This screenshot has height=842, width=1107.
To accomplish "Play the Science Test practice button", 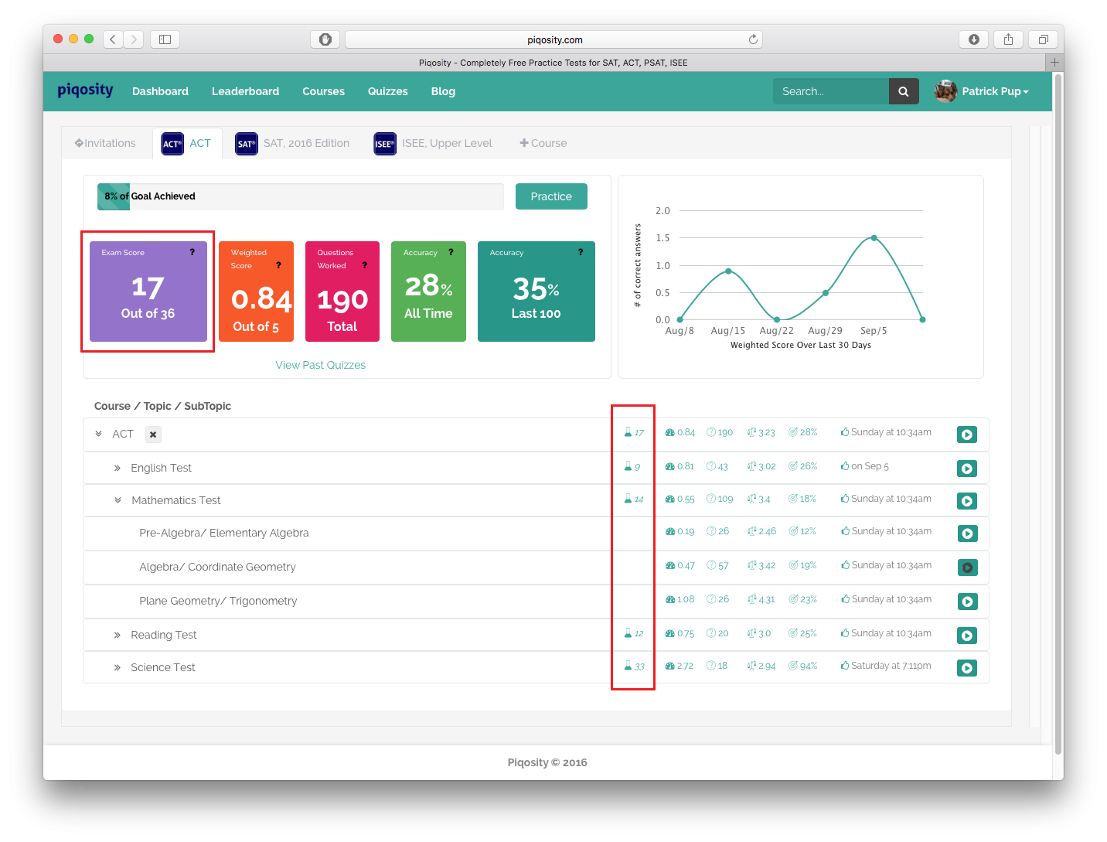I will click(966, 668).
